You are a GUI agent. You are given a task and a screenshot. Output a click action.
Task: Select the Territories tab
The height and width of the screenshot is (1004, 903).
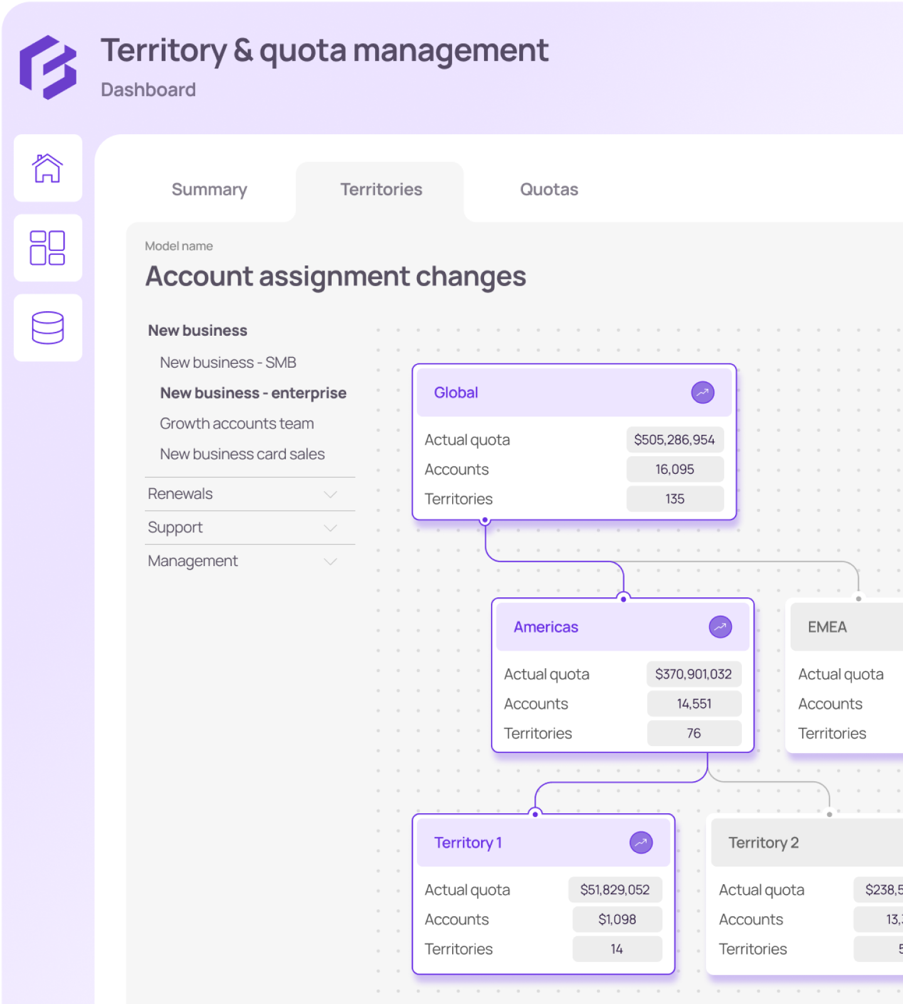pyautogui.click(x=381, y=190)
